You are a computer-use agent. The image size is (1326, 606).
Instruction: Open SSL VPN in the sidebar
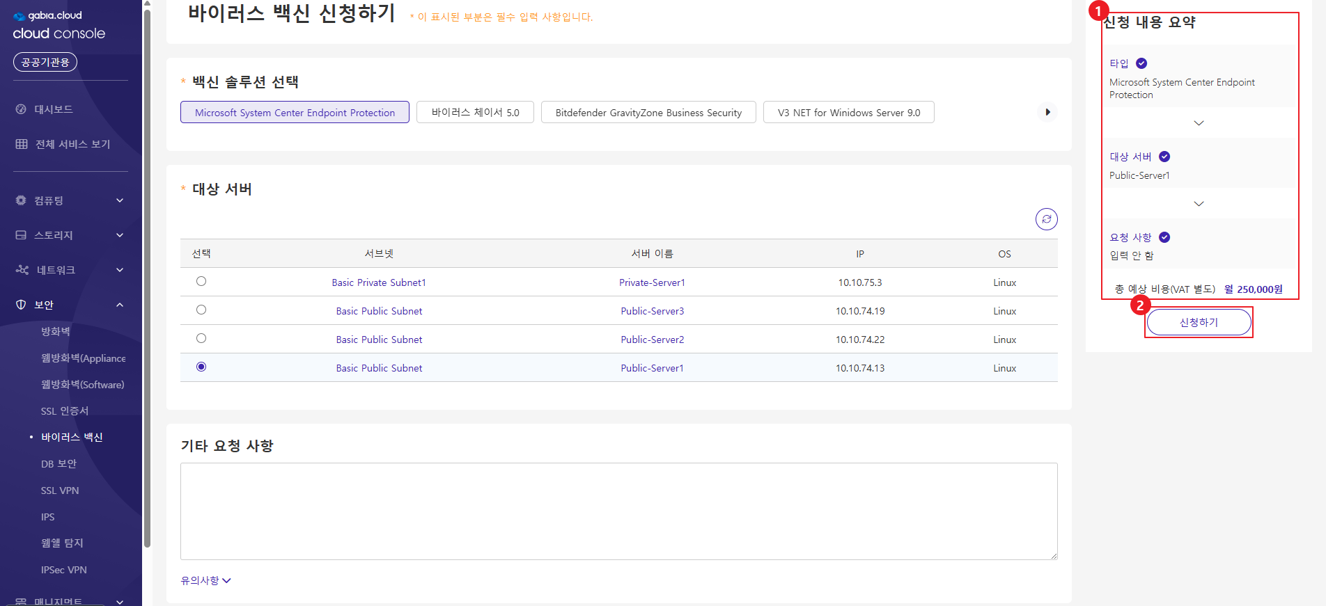tap(60, 490)
